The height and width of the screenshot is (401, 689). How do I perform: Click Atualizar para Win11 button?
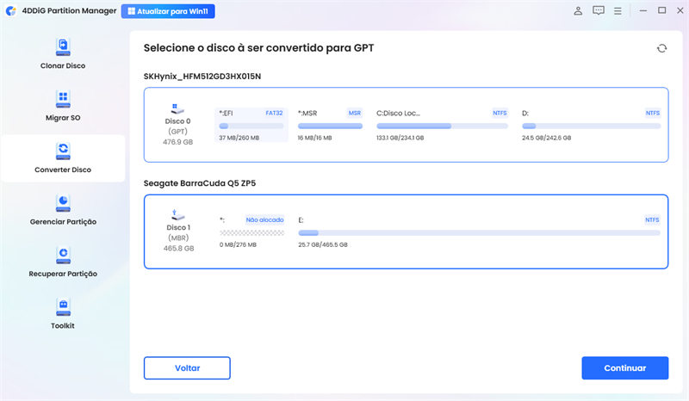click(x=168, y=11)
